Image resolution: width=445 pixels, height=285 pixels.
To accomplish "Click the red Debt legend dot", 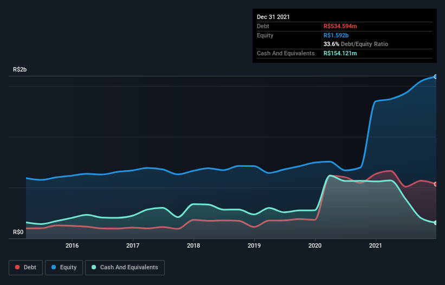I will pos(17,267).
